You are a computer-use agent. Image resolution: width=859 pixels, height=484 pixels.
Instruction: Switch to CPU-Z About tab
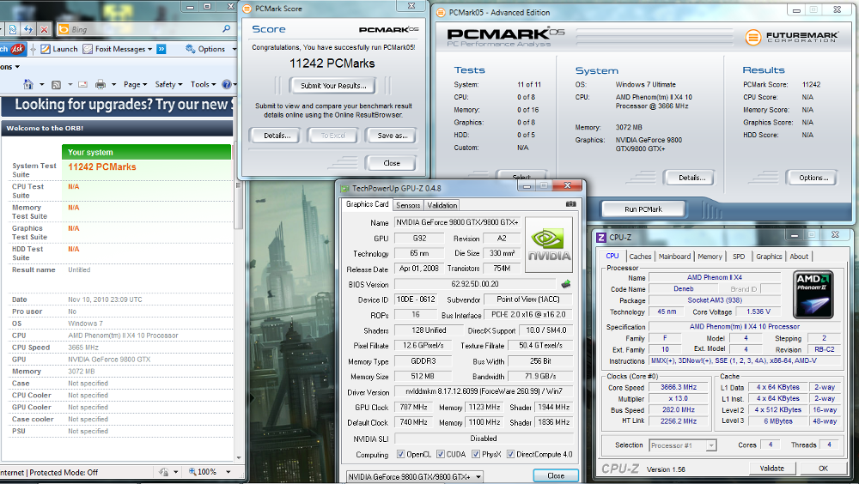point(799,257)
